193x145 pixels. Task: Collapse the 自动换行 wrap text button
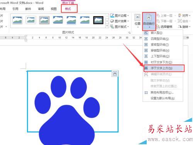[x=149, y=21]
